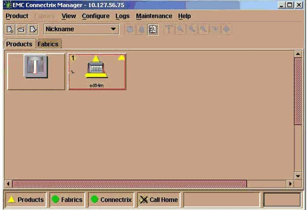Switch to the Products tab
The image size is (307, 210).
pos(19,44)
